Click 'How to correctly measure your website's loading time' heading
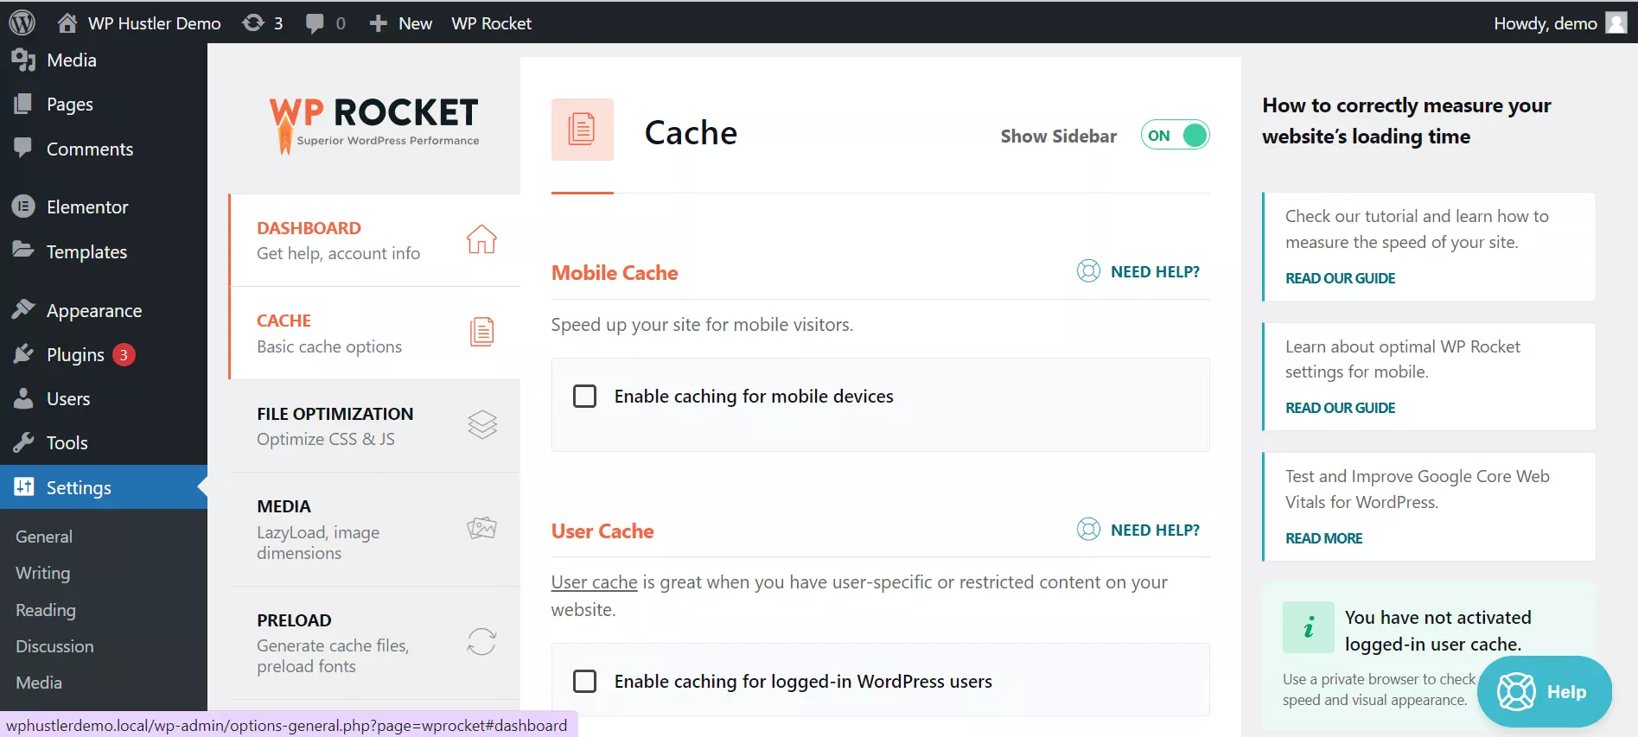 [x=1406, y=121]
